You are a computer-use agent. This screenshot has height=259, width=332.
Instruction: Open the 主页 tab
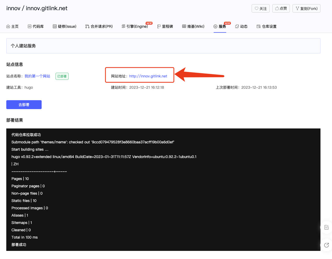(x=13, y=26)
